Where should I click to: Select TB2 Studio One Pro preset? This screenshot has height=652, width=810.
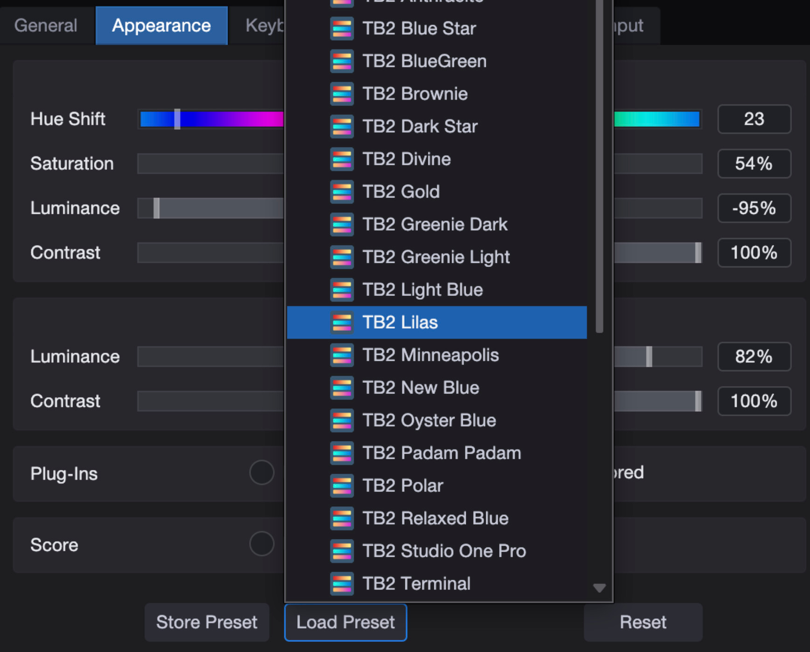point(444,551)
